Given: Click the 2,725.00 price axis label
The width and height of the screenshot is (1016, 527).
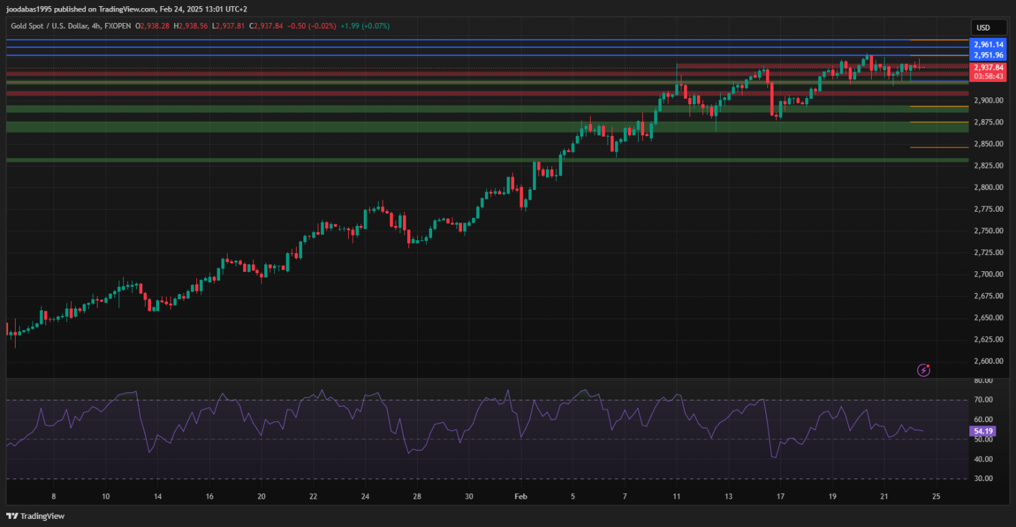Looking at the screenshot, I should click(x=988, y=252).
